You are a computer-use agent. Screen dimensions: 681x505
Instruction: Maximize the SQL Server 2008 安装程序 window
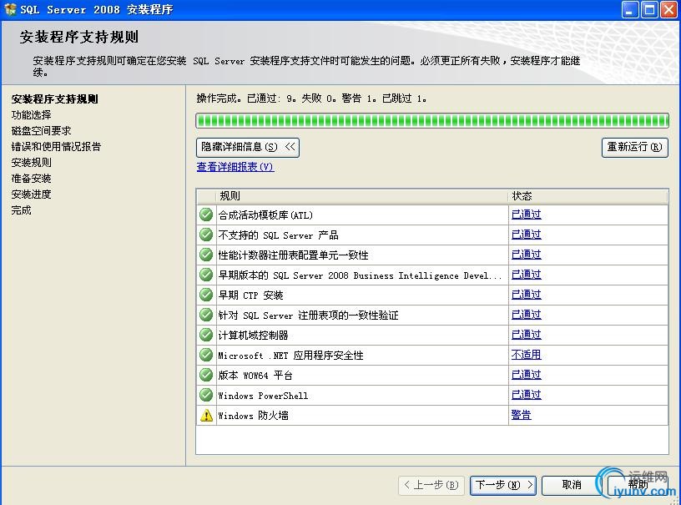tap(650, 9)
